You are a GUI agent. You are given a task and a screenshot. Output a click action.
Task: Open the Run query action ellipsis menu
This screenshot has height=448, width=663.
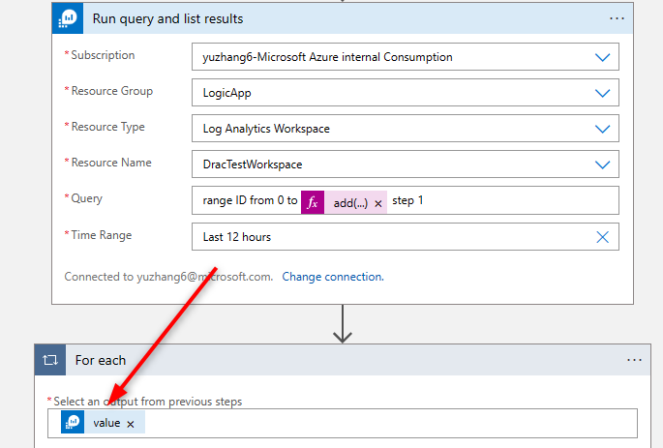click(x=617, y=18)
